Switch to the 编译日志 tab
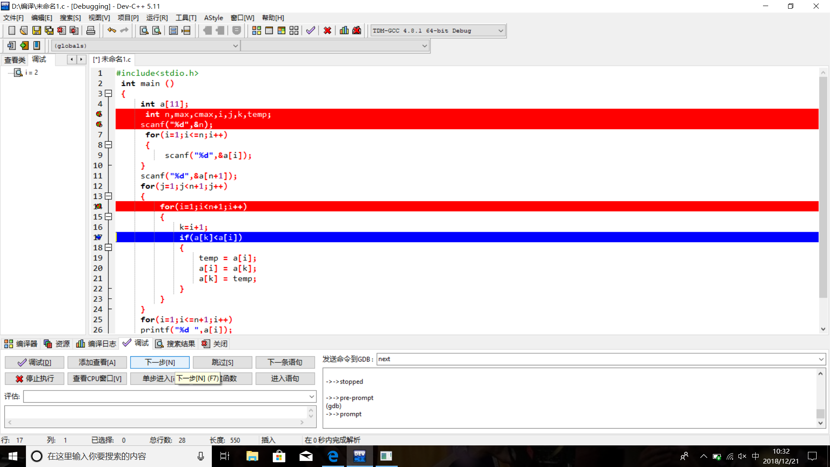The height and width of the screenshot is (467, 830). tap(96, 344)
